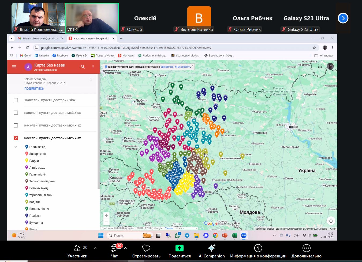Open Chrome tab search dropdown

point(12,38)
